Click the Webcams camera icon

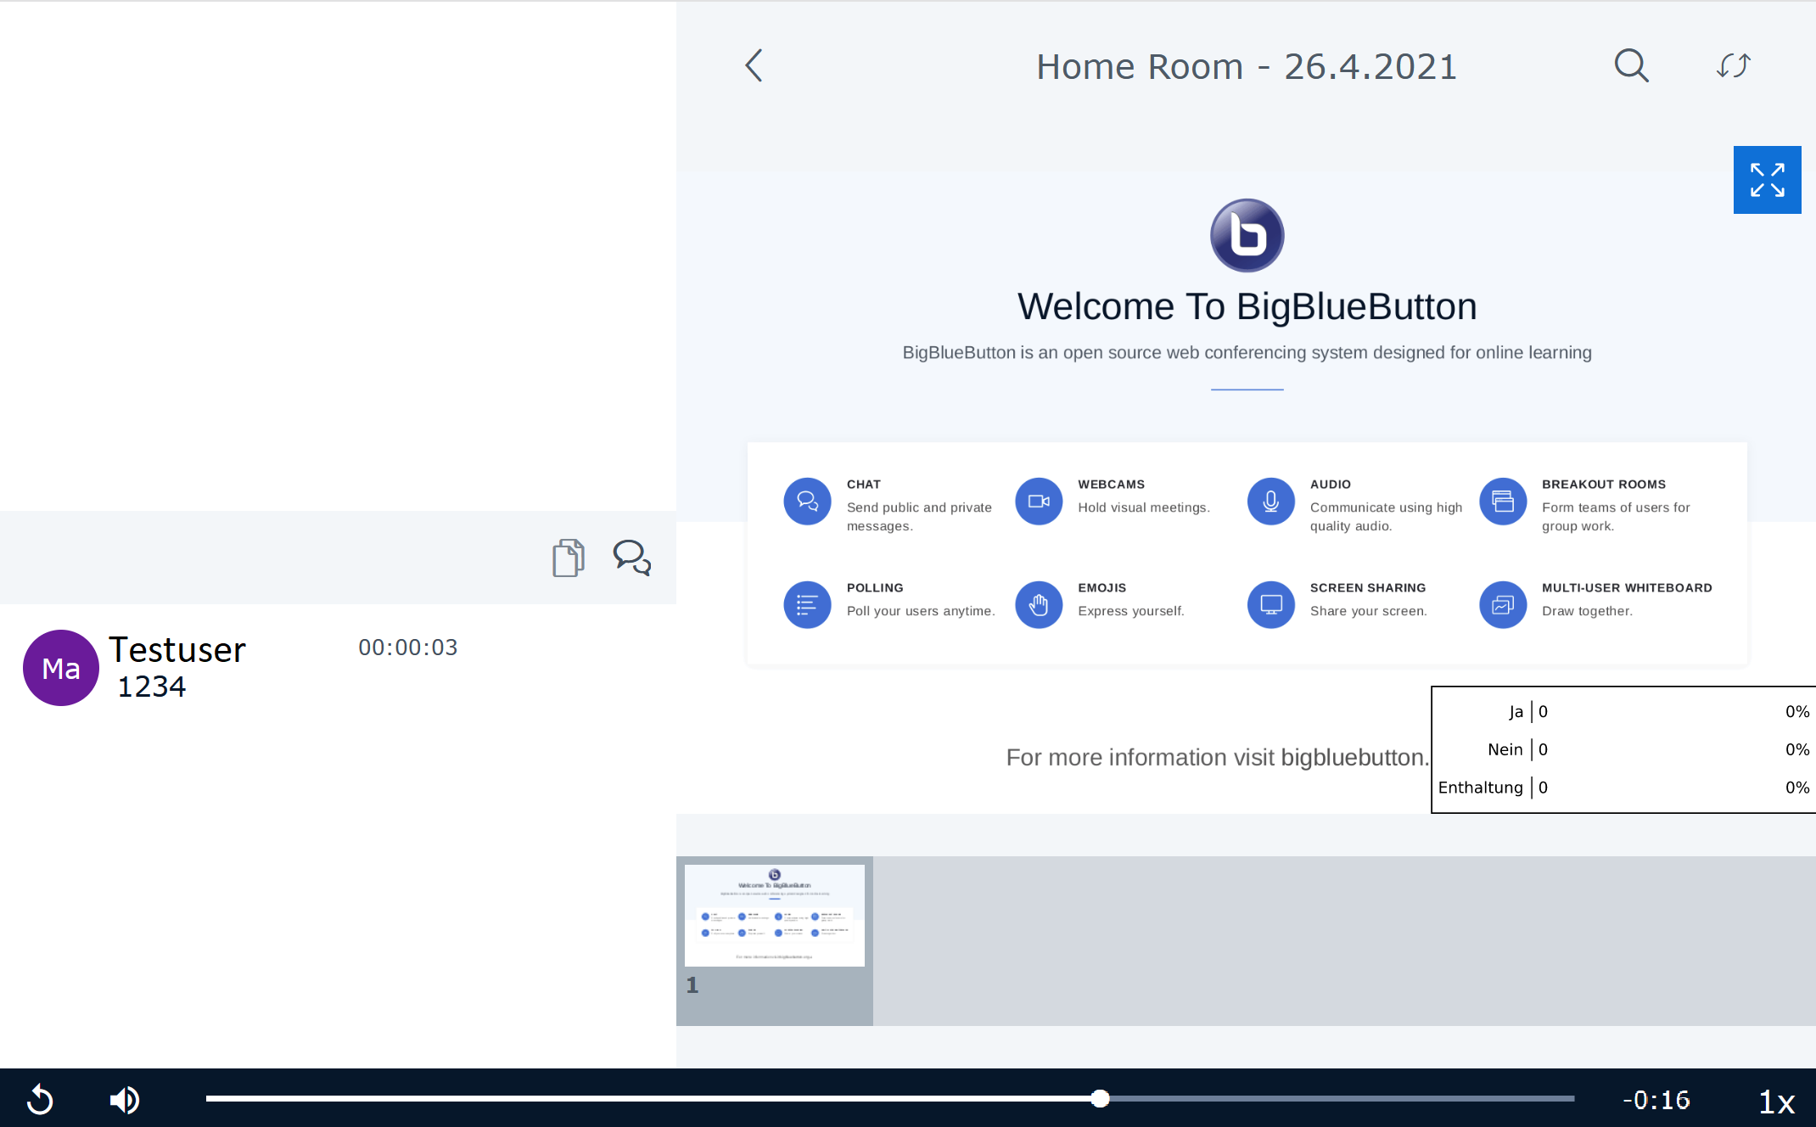[x=1039, y=501]
